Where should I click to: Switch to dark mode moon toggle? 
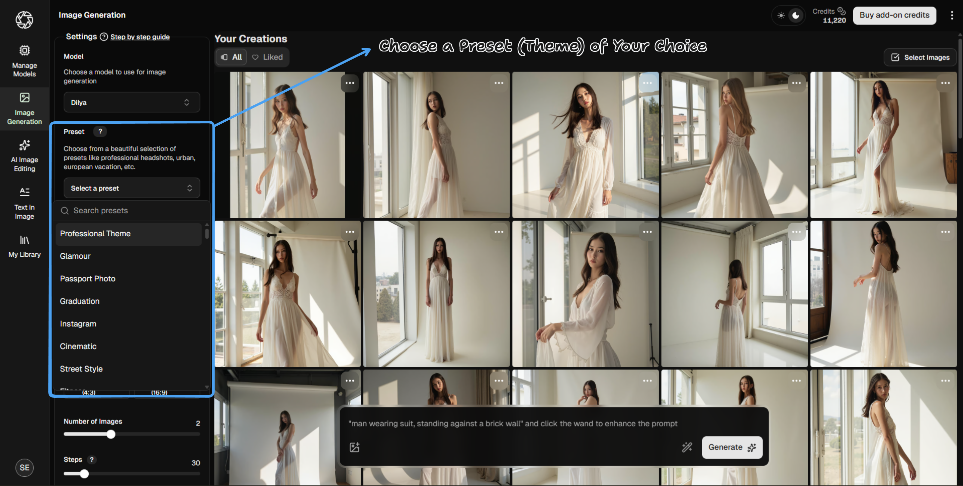tap(795, 15)
